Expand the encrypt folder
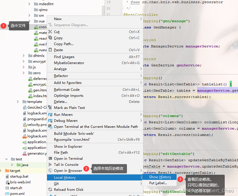The image size is (238, 196). point(24,62)
